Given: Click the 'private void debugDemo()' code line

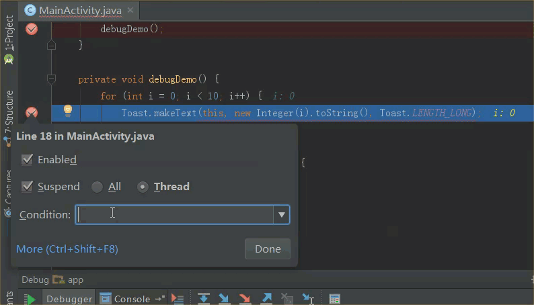Looking at the screenshot, I should point(149,79).
